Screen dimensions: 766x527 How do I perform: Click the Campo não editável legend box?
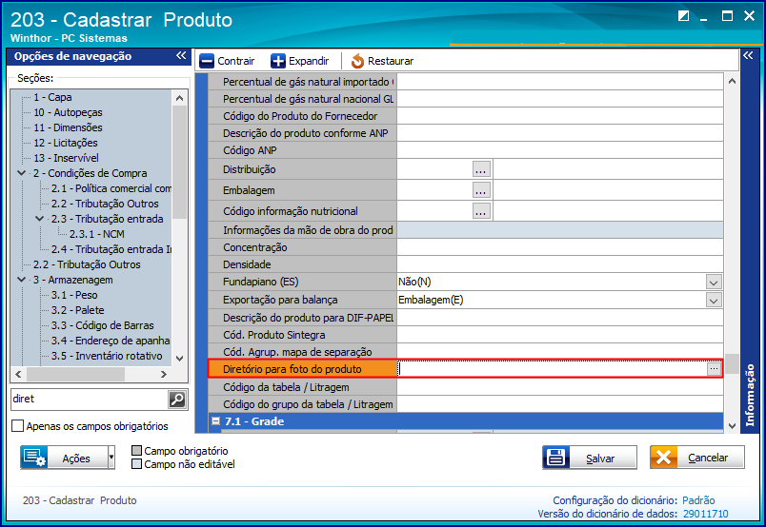tap(137, 463)
